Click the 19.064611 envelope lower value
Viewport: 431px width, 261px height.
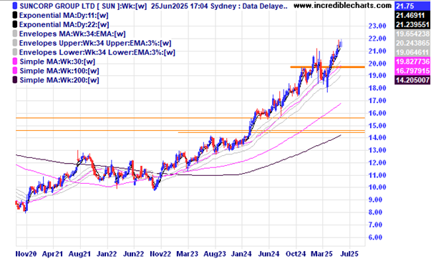[412, 52]
